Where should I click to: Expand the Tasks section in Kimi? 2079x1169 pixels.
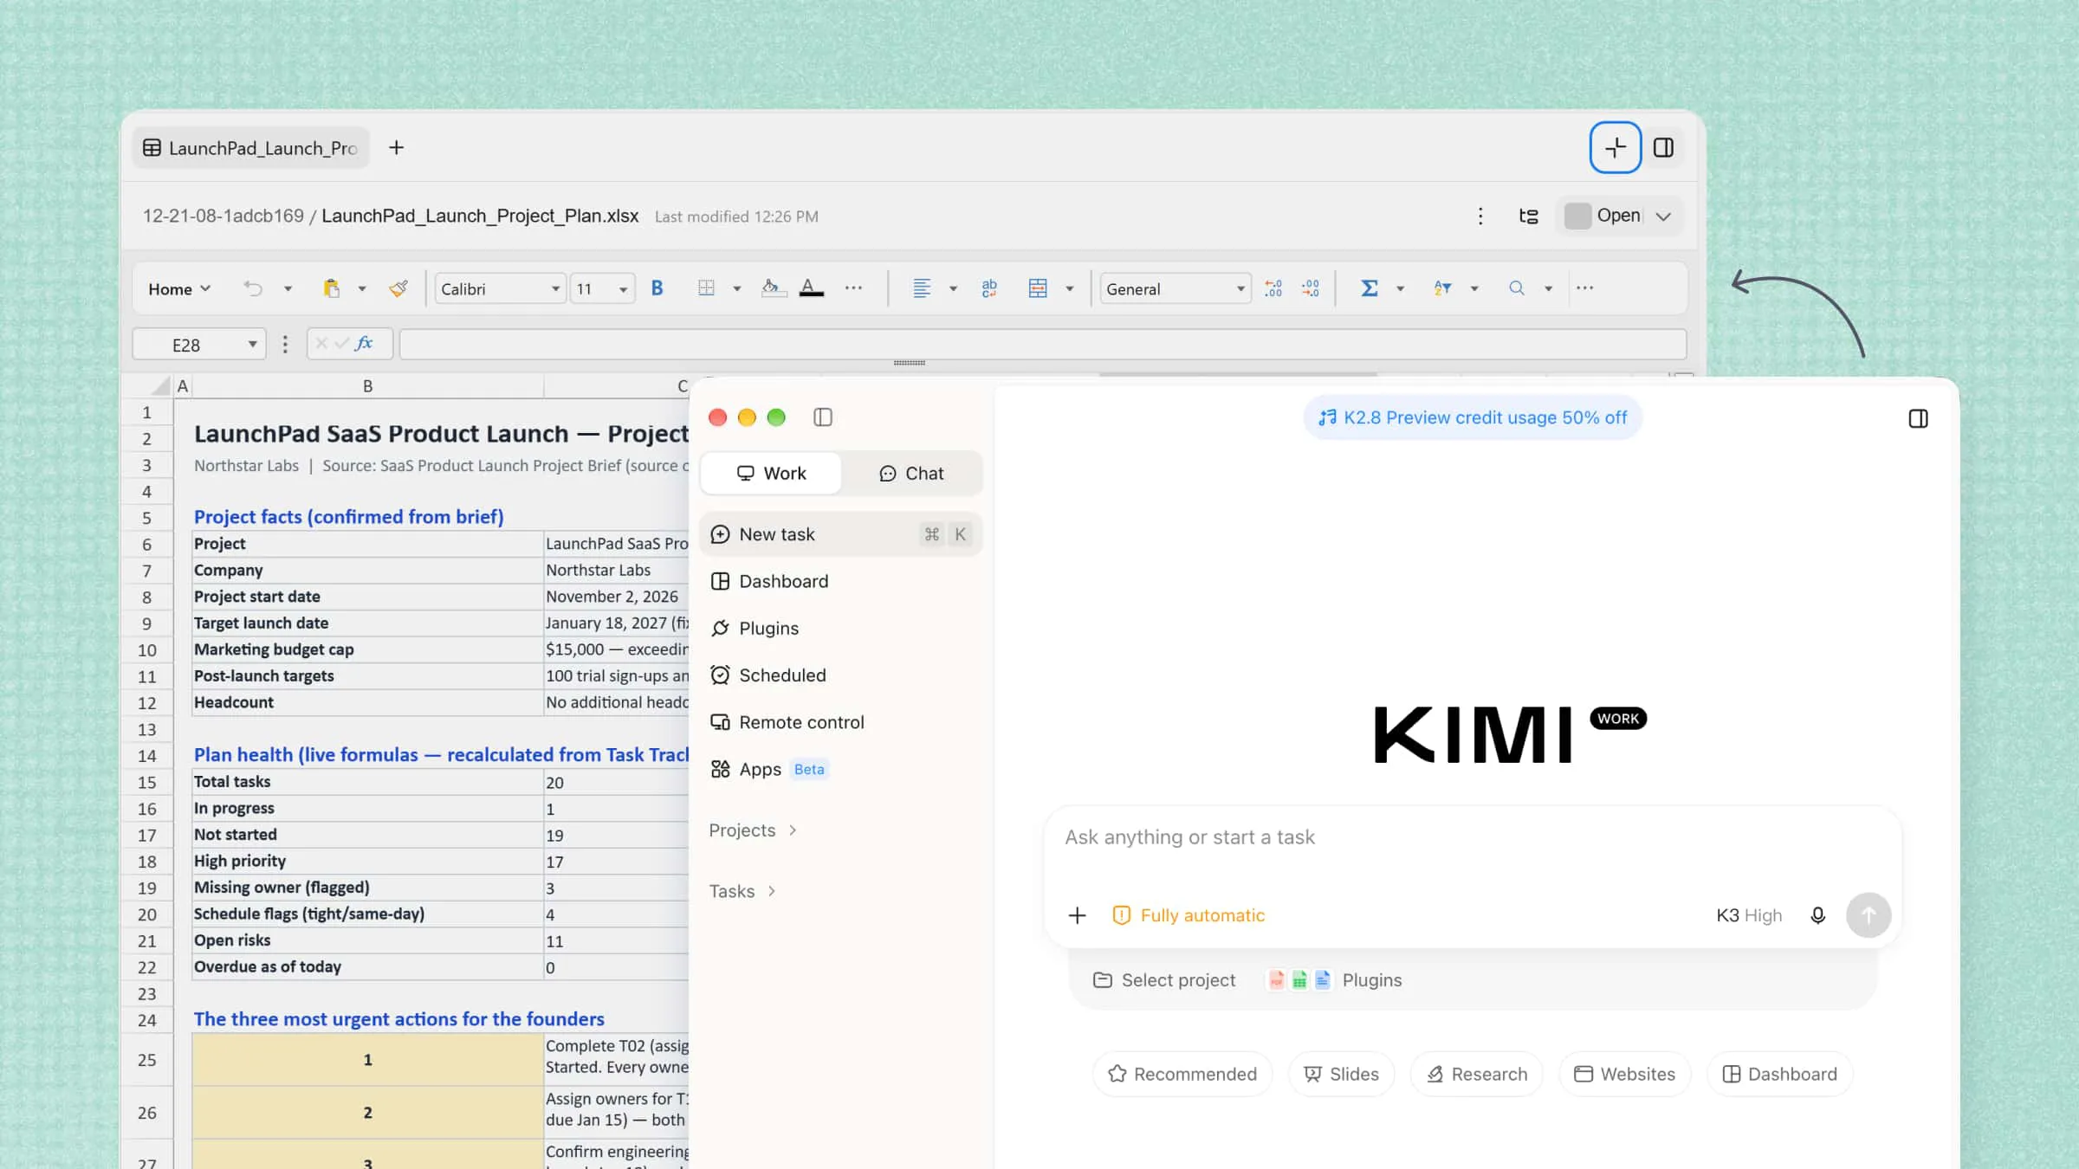coord(742,891)
